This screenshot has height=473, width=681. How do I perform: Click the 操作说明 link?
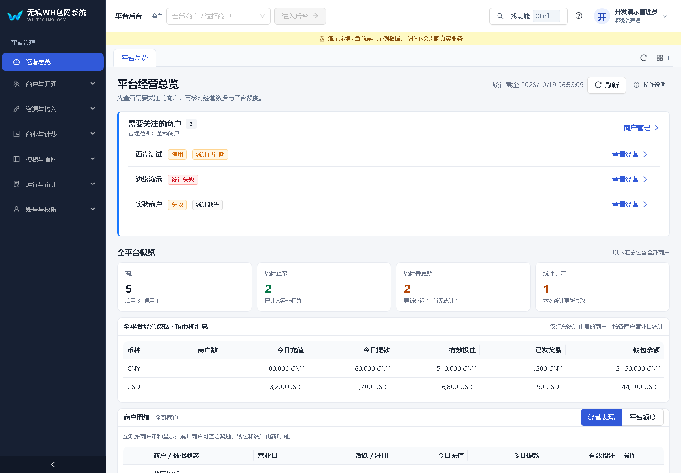coord(650,85)
